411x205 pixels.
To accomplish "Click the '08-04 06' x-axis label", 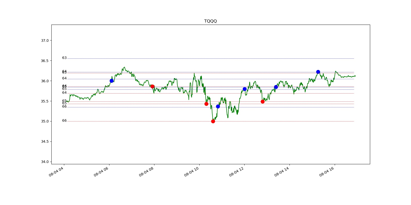I will coord(101,171).
